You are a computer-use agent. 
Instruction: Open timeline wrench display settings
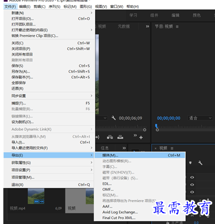(x=200, y=163)
